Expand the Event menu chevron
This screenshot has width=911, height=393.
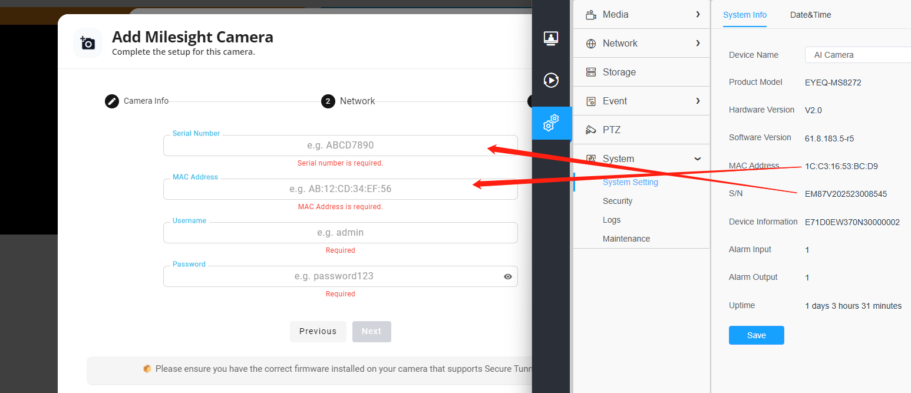(x=698, y=101)
